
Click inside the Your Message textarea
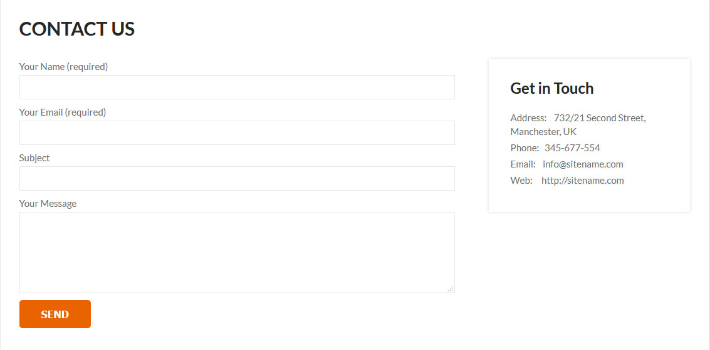pos(237,252)
